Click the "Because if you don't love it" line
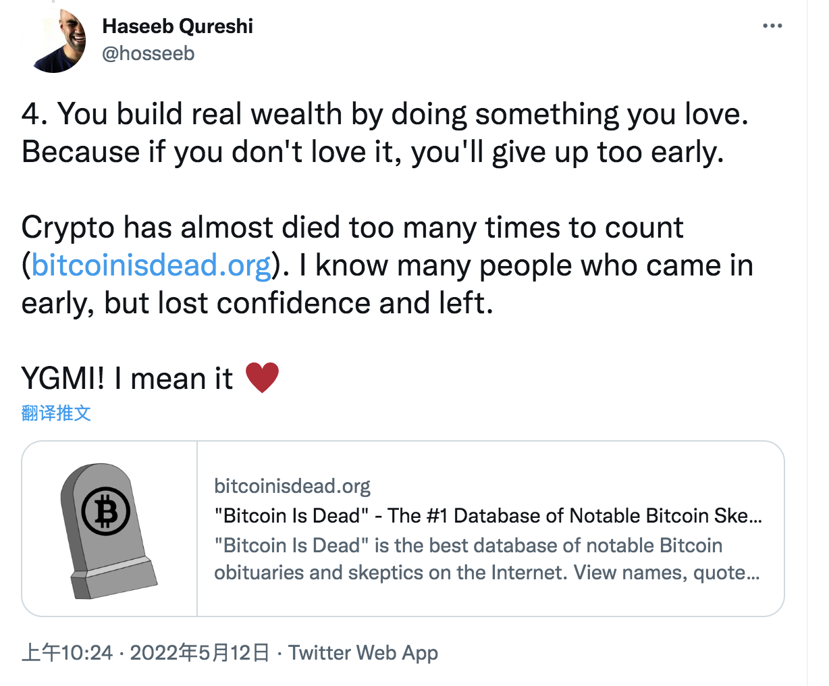This screenshot has width=829, height=686. 372,152
